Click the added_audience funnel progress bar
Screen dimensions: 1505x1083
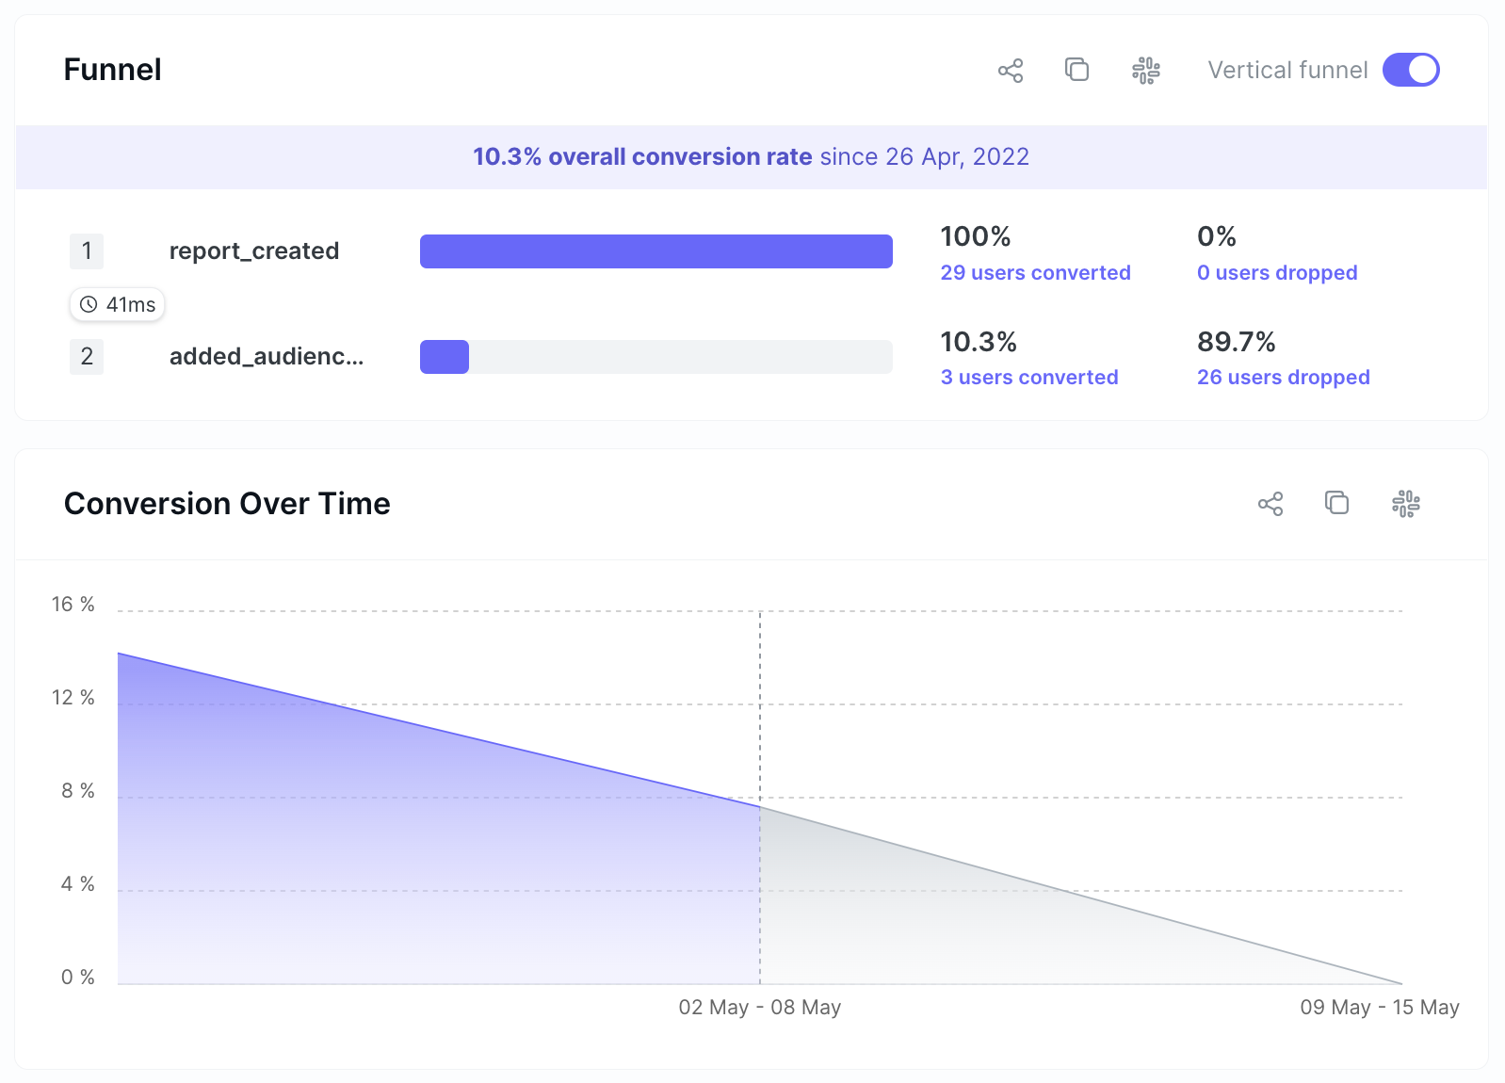tap(655, 357)
